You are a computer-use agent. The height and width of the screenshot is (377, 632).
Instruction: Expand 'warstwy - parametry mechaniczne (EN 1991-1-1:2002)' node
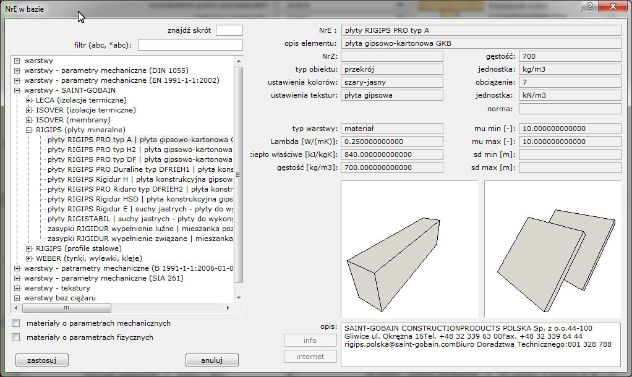coord(17,80)
